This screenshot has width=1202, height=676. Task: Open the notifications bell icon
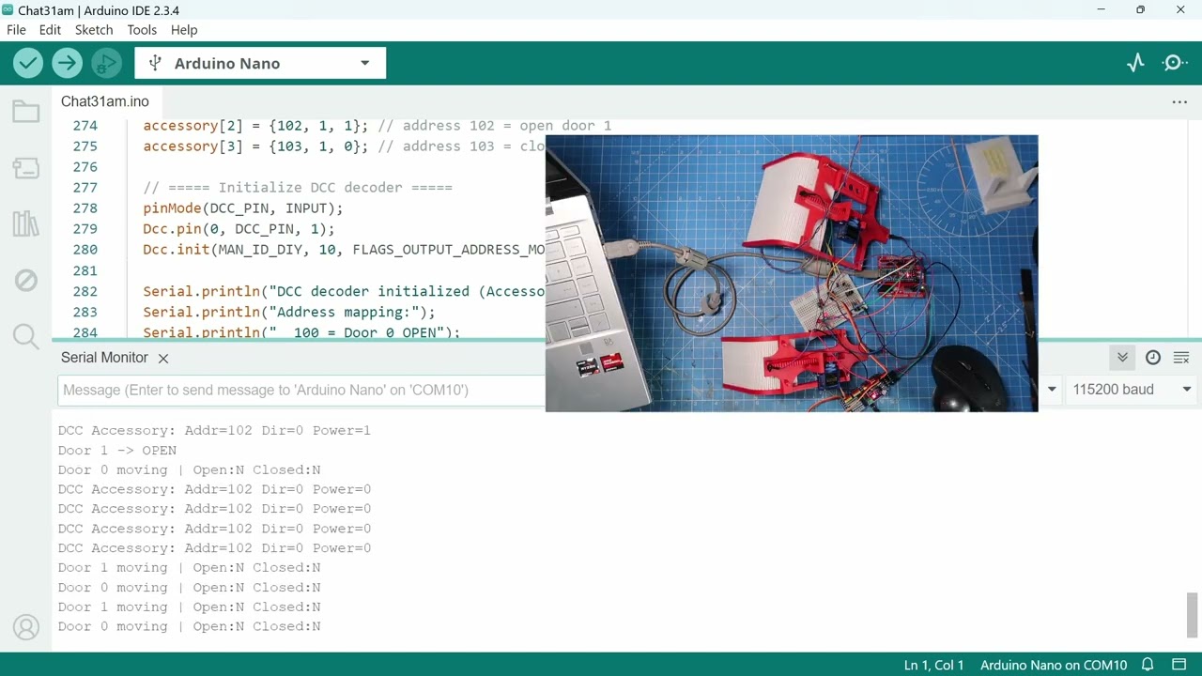[x=1148, y=665]
